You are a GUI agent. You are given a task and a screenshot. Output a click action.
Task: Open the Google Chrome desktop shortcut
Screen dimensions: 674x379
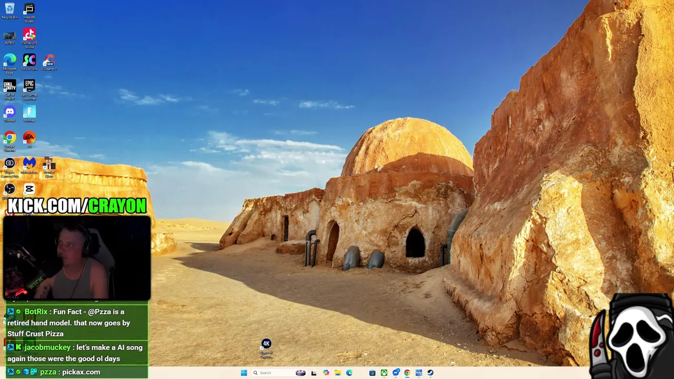point(9,141)
